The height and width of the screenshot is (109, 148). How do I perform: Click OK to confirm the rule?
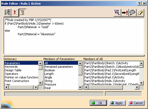click(98, 103)
